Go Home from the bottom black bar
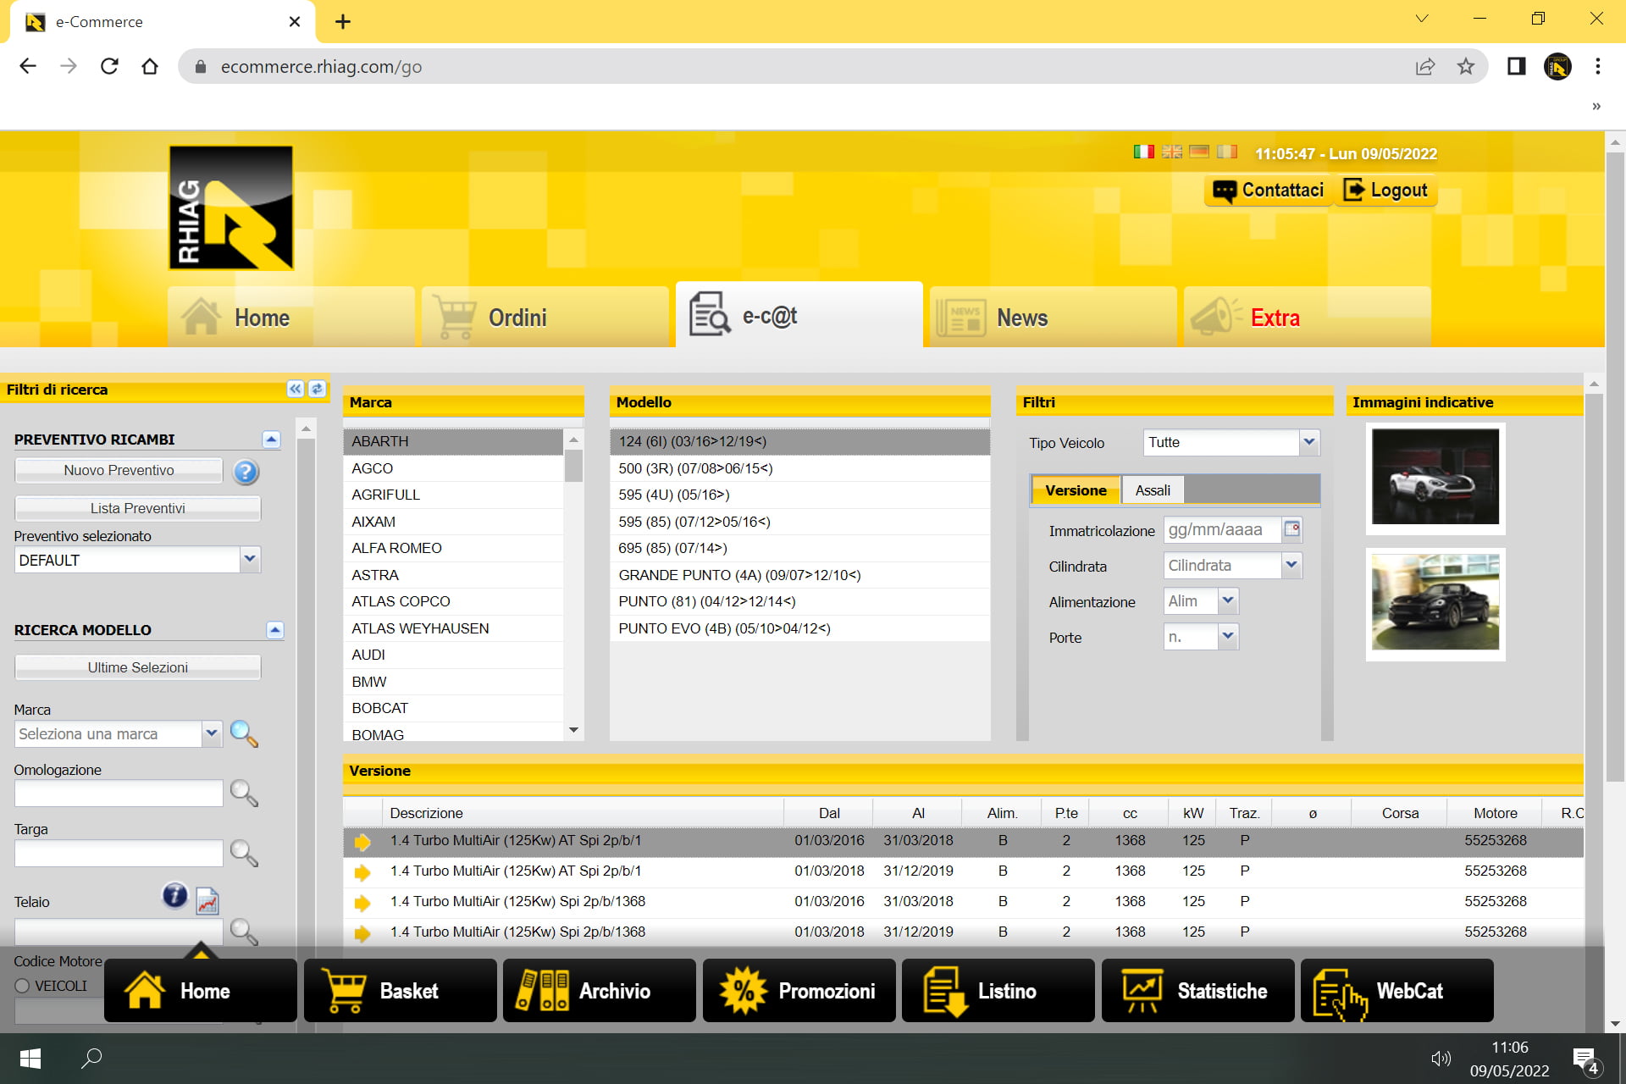Image resolution: width=1626 pixels, height=1084 pixels. click(x=201, y=991)
